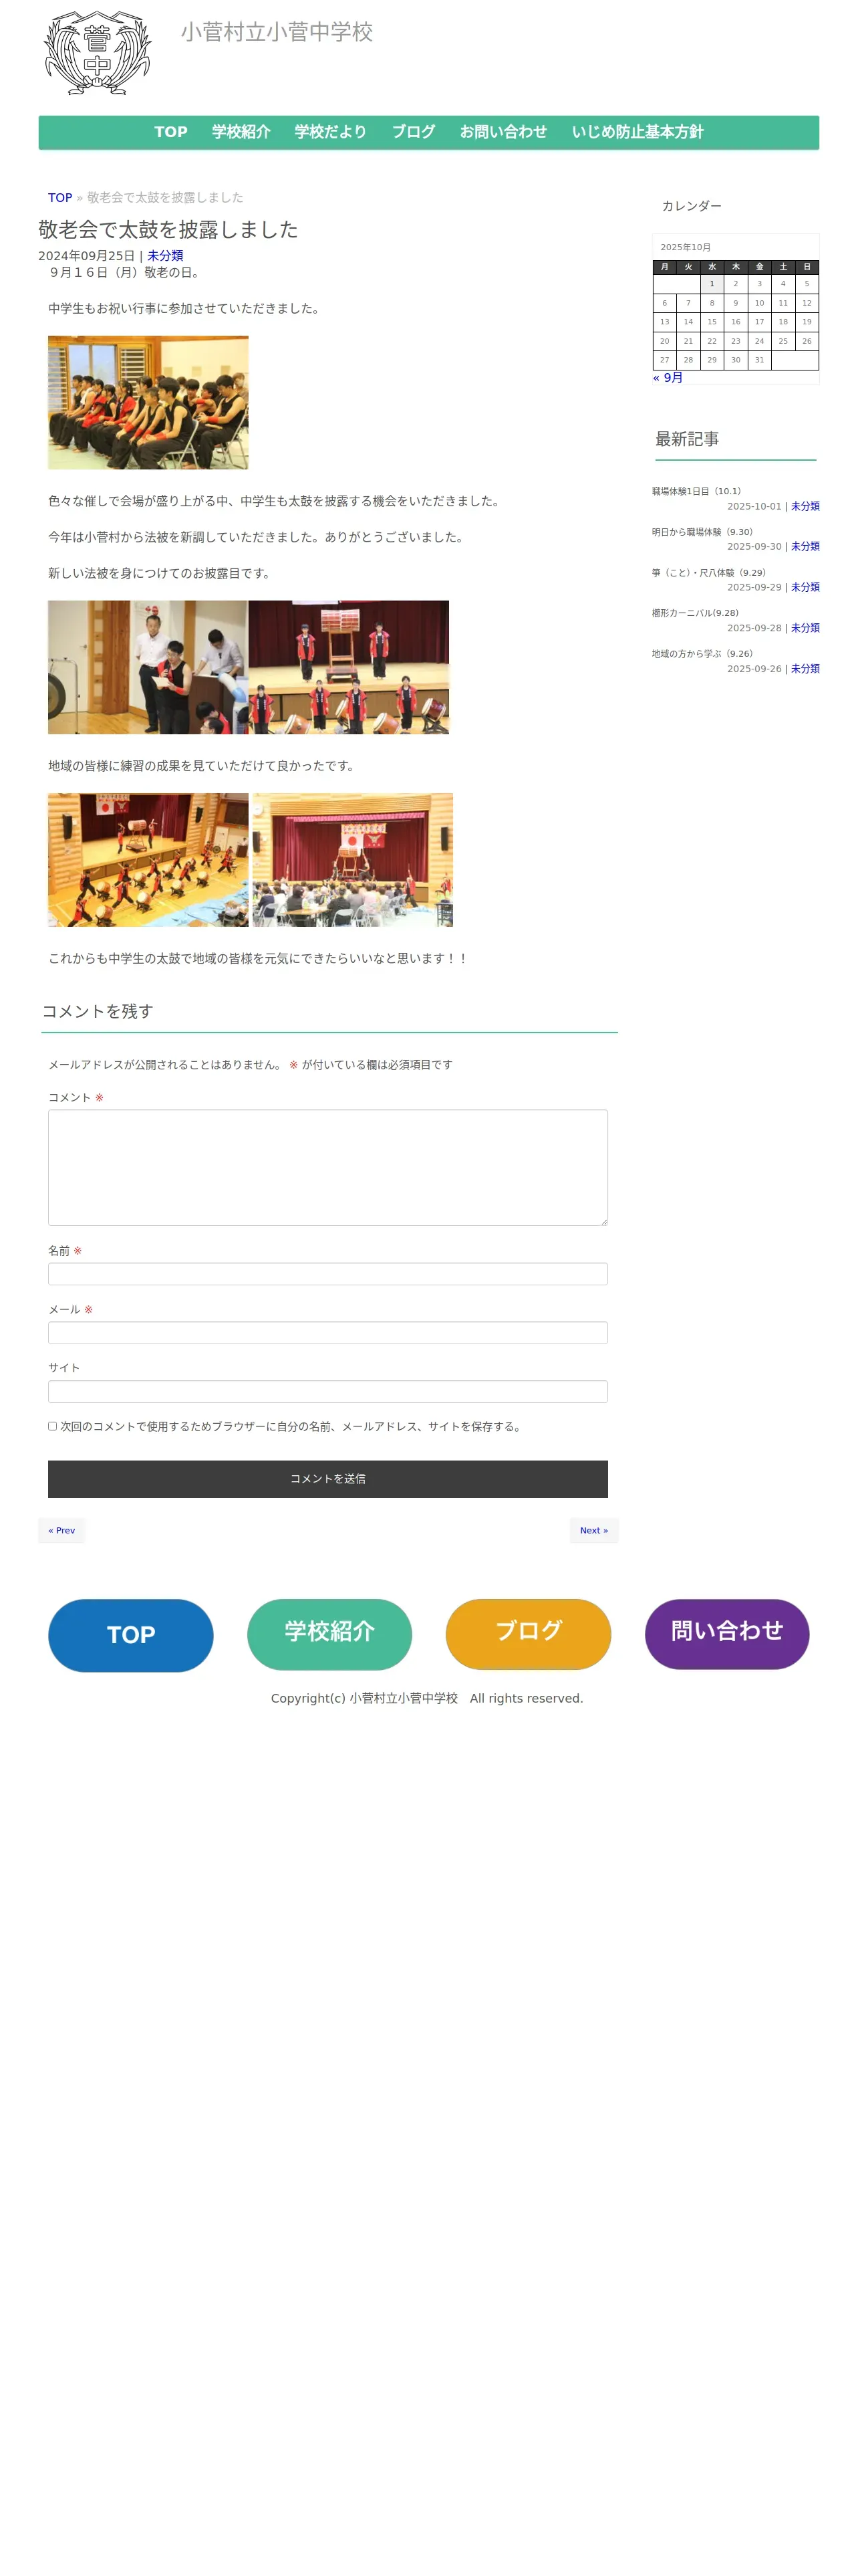
Task: Open the stage taiko performance photo with red curtain
Action: pos(349,667)
